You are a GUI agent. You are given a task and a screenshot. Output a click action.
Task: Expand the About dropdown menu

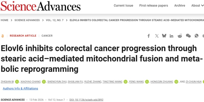click(x=197, y=6)
